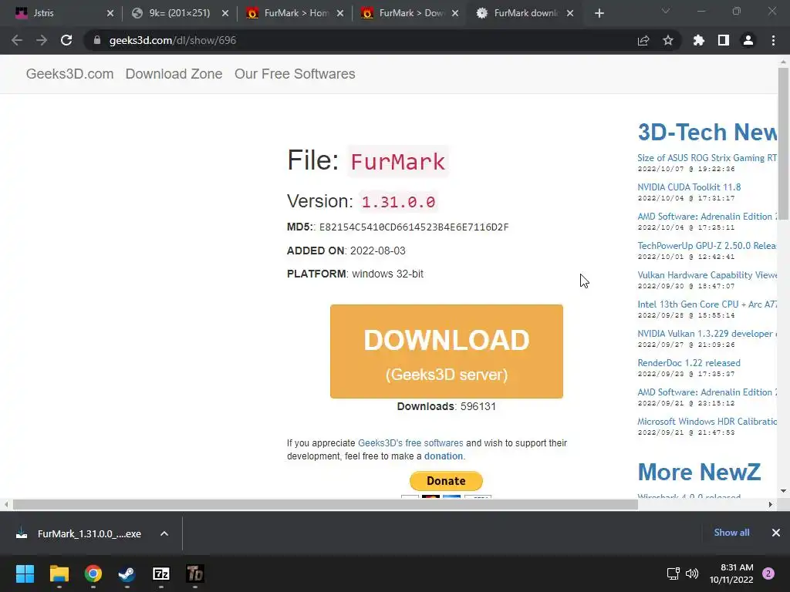Open the downloaded FurMark_1.31.0.0 exe

coord(80,533)
